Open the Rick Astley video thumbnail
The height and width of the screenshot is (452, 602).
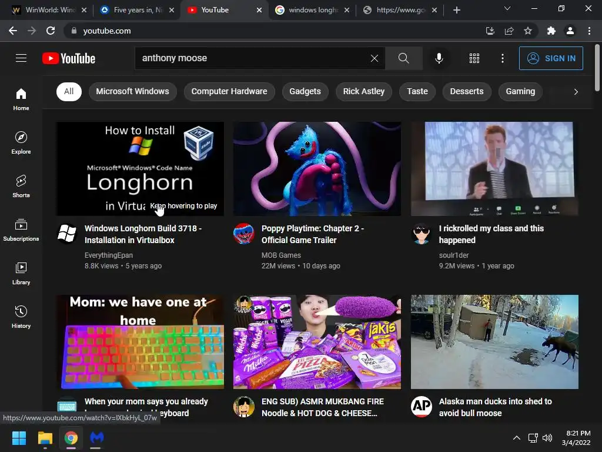tap(494, 169)
